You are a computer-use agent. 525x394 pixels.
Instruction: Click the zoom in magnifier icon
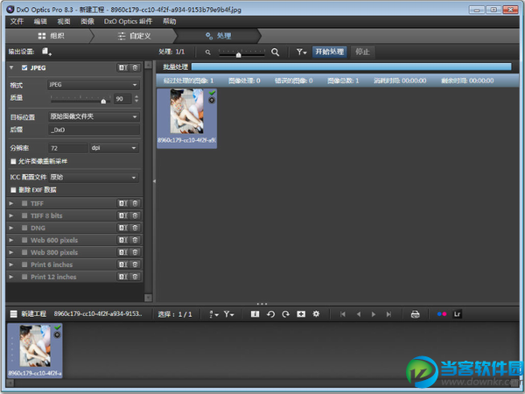[x=275, y=52]
